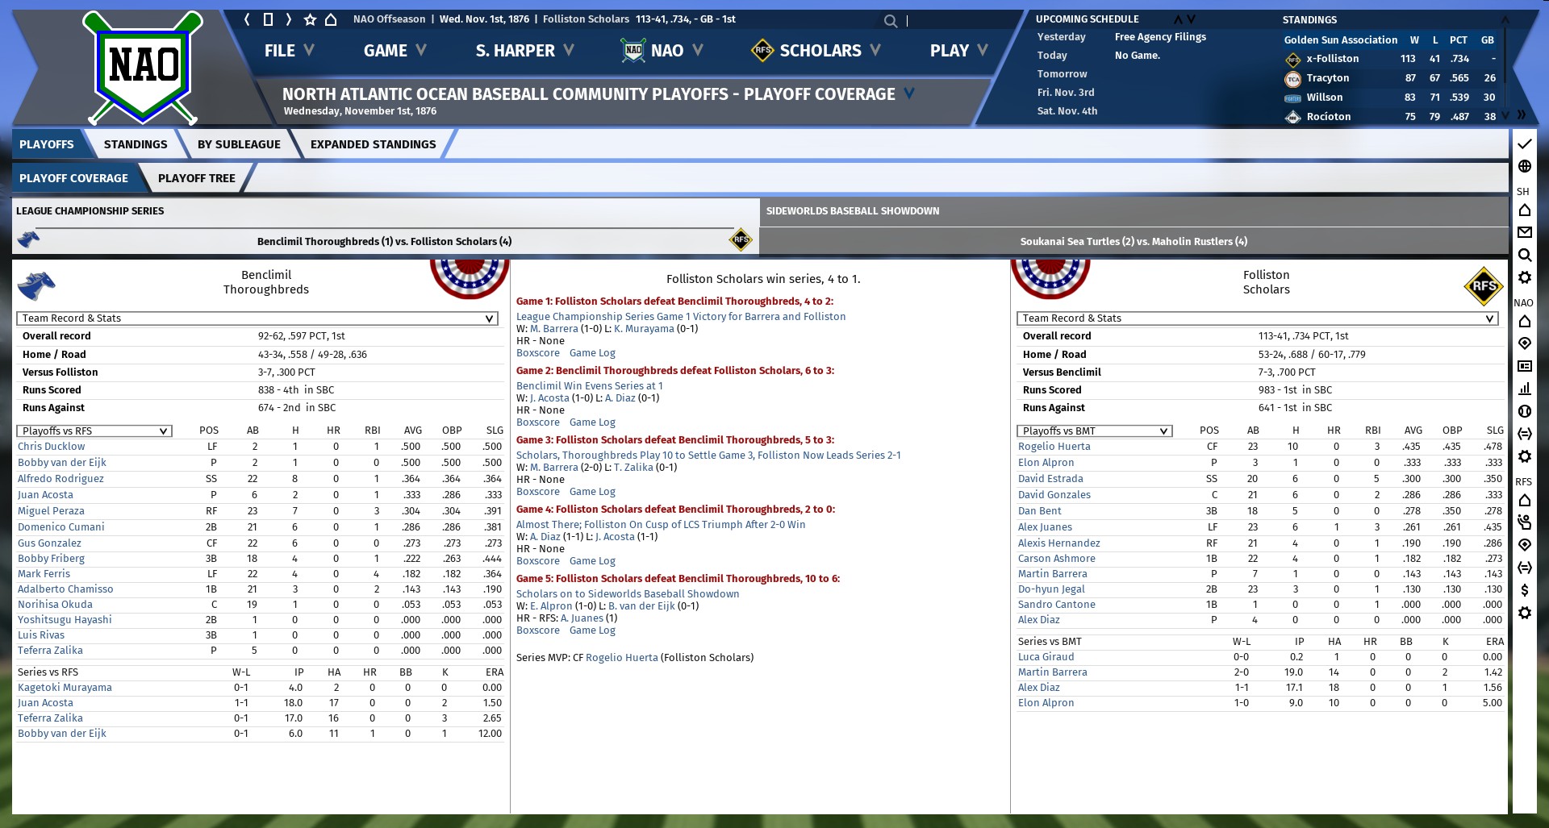The width and height of the screenshot is (1549, 828).
Task: Open Series MVP Rogelio Huerta's profile
Action: click(x=622, y=658)
